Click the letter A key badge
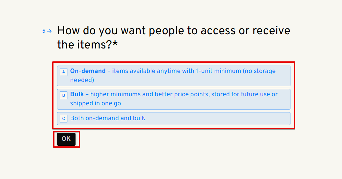Image resolution: width=342 pixels, height=179 pixels. 64,72
